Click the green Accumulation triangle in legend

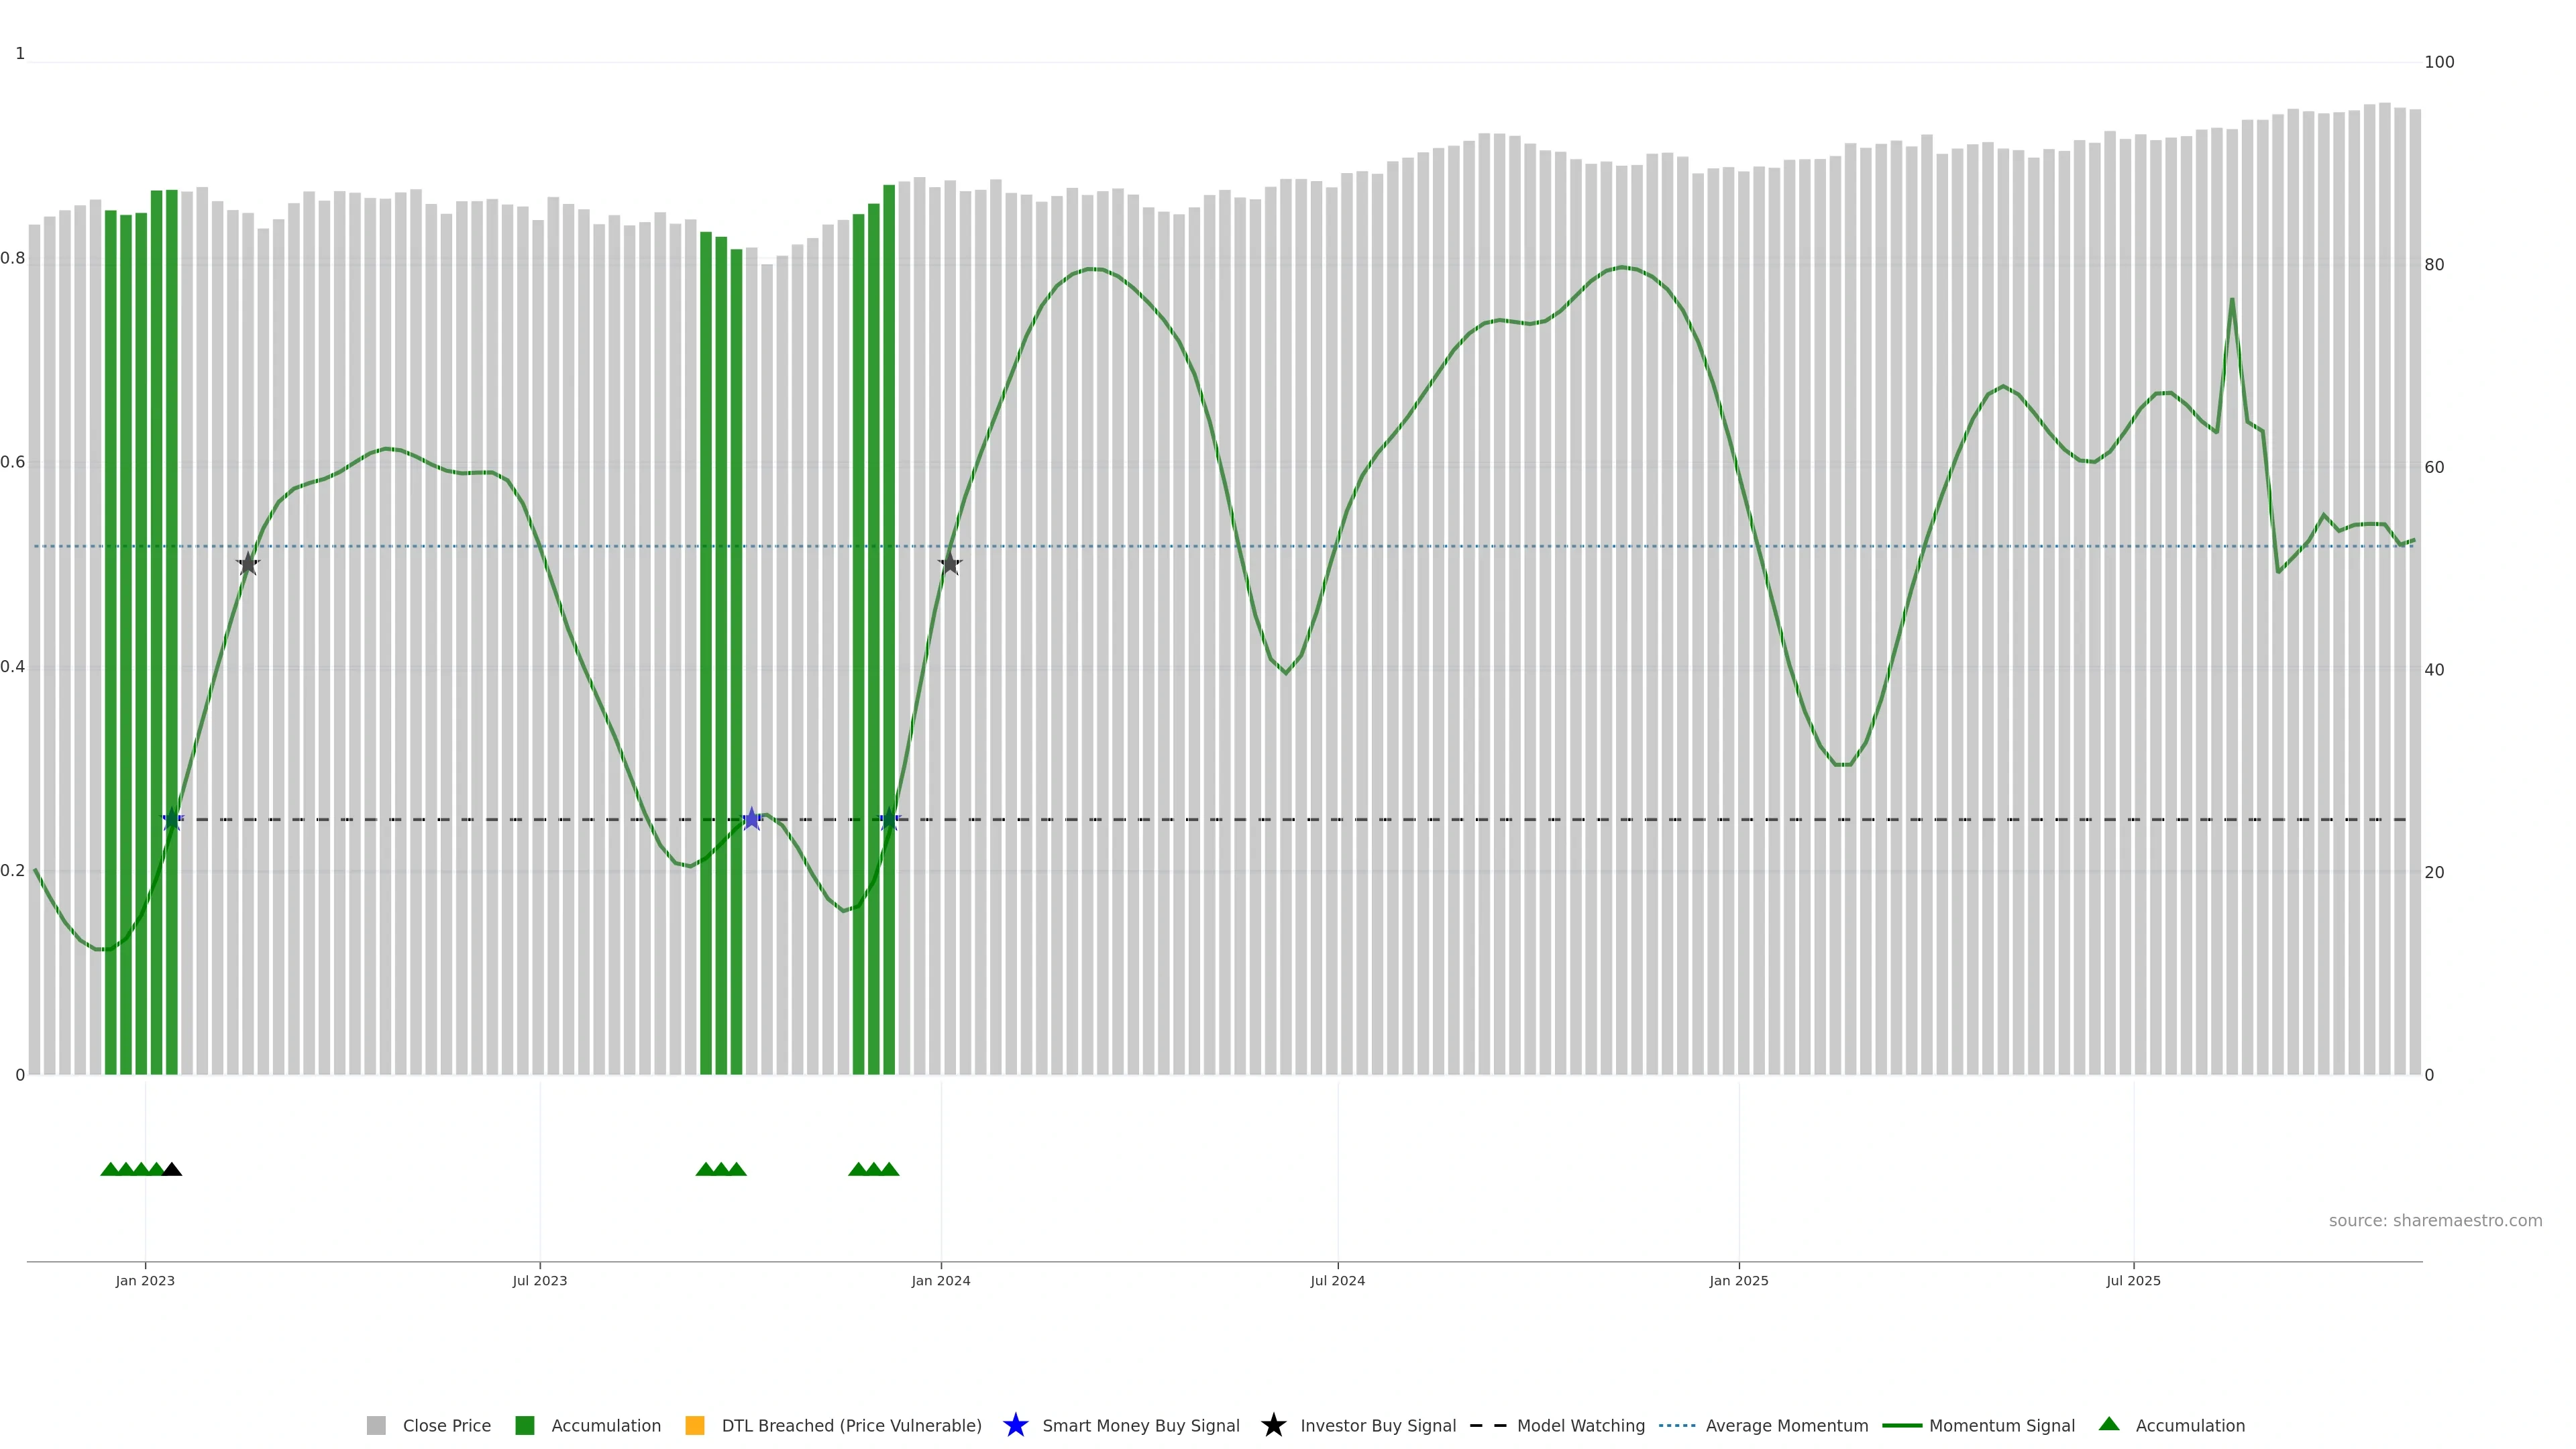pyautogui.click(x=2109, y=1424)
